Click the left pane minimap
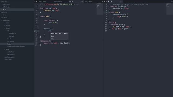 [100, 9]
